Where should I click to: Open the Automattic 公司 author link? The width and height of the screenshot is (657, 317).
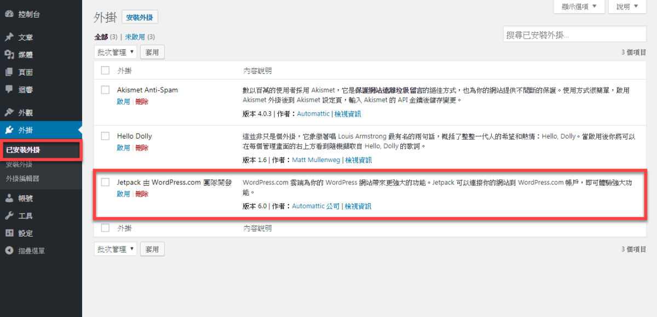316,206
